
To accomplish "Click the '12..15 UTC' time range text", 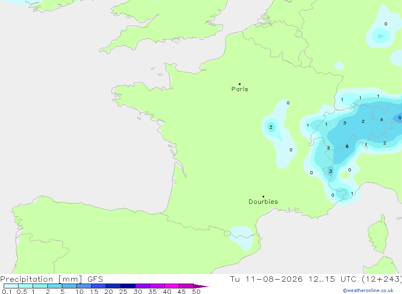I will tap(332, 279).
